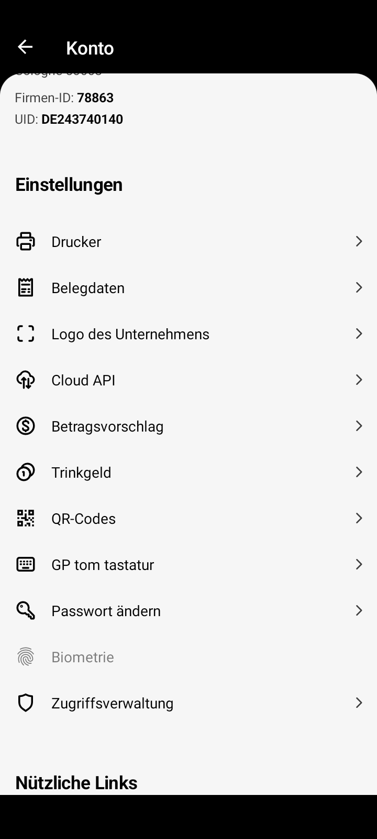377x839 pixels.
Task: Tap the UID number DE243740140
Action: point(82,119)
